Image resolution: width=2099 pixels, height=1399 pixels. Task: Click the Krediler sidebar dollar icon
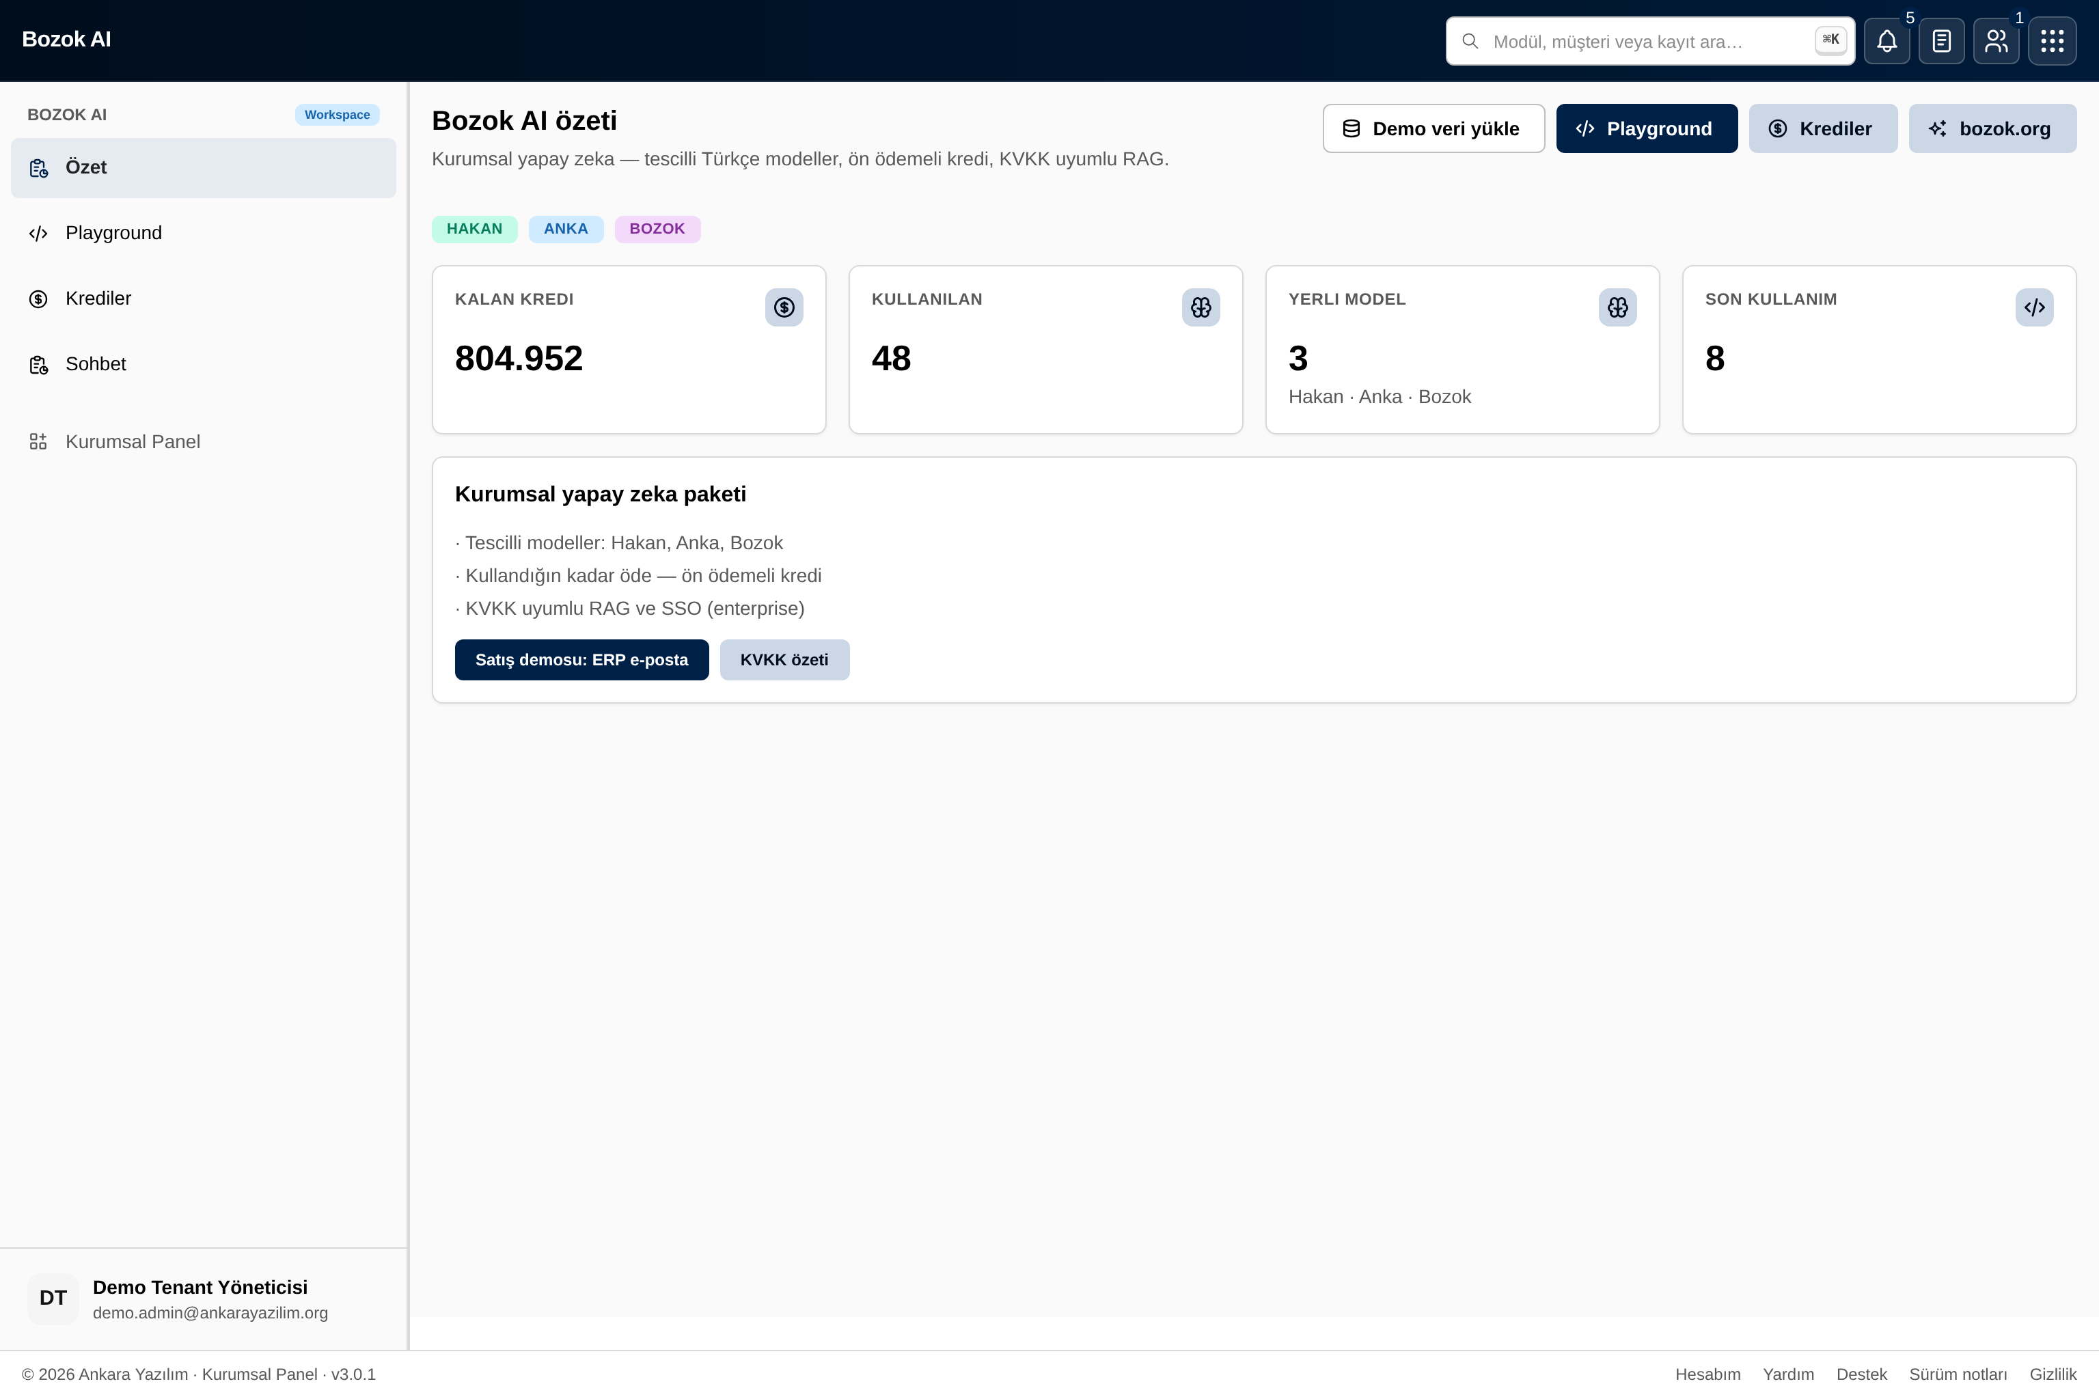pyautogui.click(x=38, y=299)
